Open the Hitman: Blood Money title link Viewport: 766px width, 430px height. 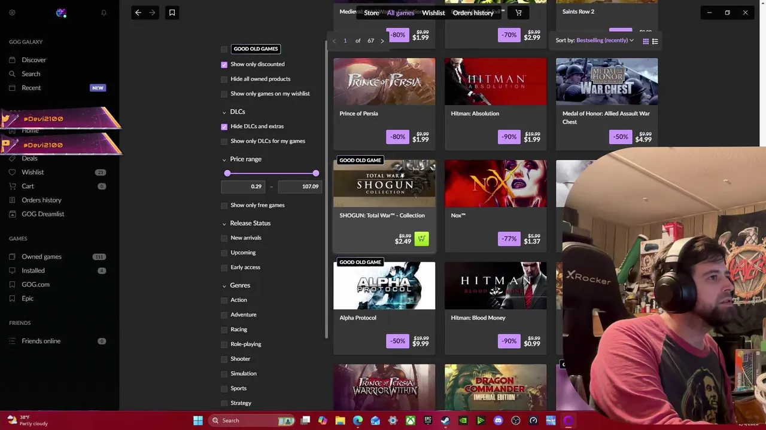click(x=478, y=318)
